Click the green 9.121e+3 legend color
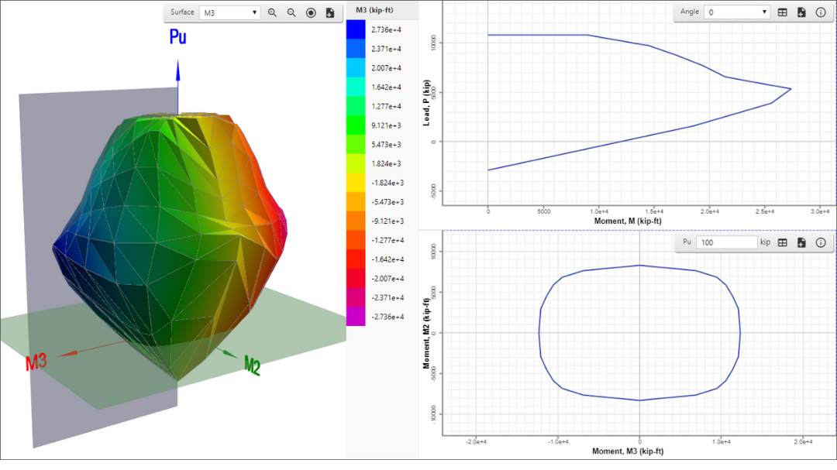 [356, 125]
